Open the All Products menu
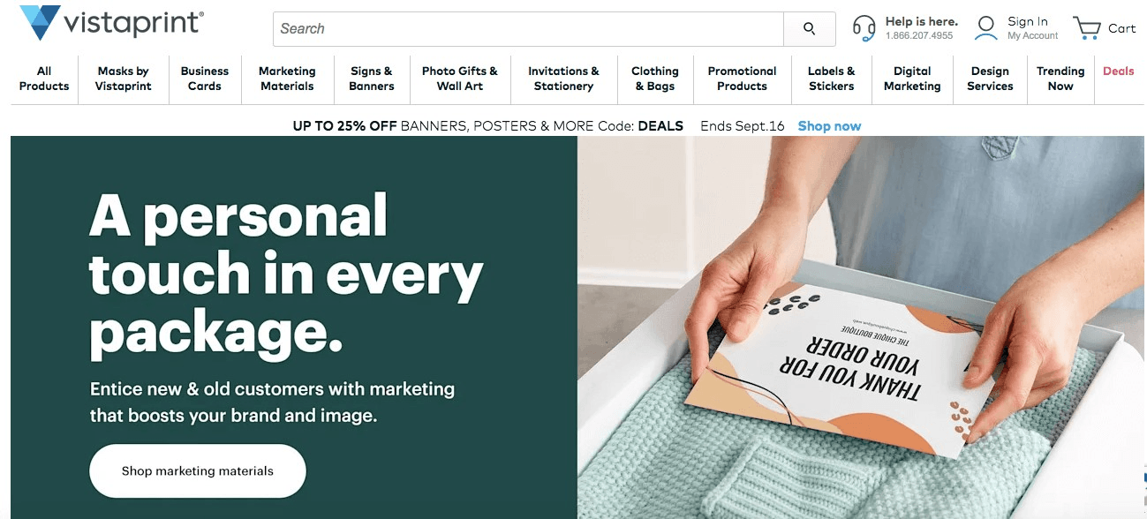The height and width of the screenshot is (519, 1147). point(44,79)
